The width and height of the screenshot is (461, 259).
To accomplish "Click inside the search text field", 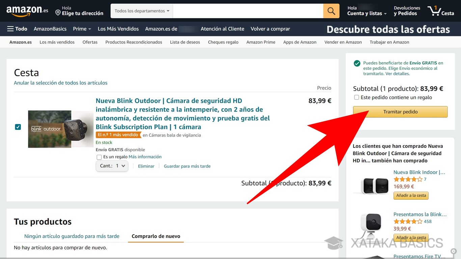I will pos(248,11).
